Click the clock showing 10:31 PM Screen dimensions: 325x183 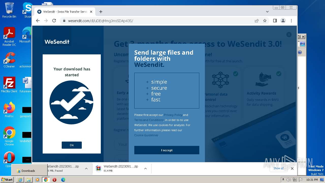[x=312, y=180]
